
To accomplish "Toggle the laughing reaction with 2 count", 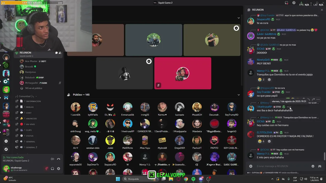I will (261, 80).
